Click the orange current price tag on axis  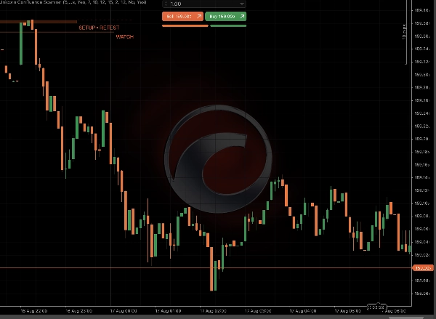(x=423, y=268)
